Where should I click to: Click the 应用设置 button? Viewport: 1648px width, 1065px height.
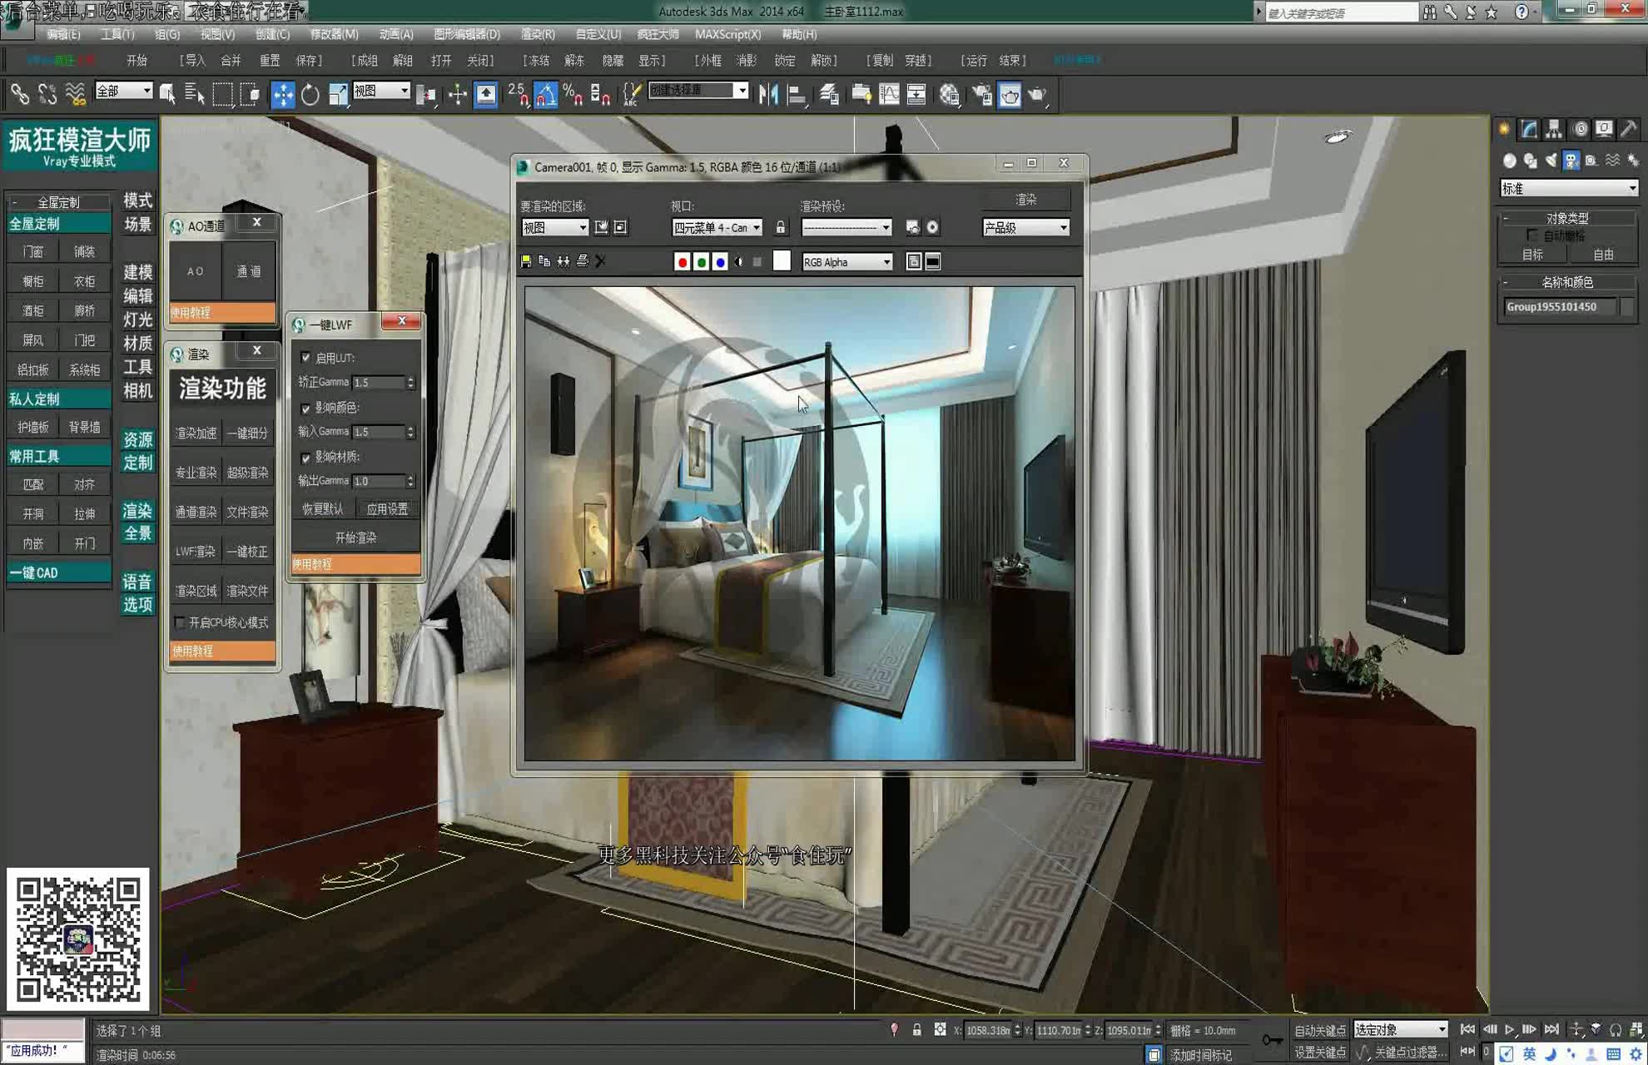pos(387,509)
